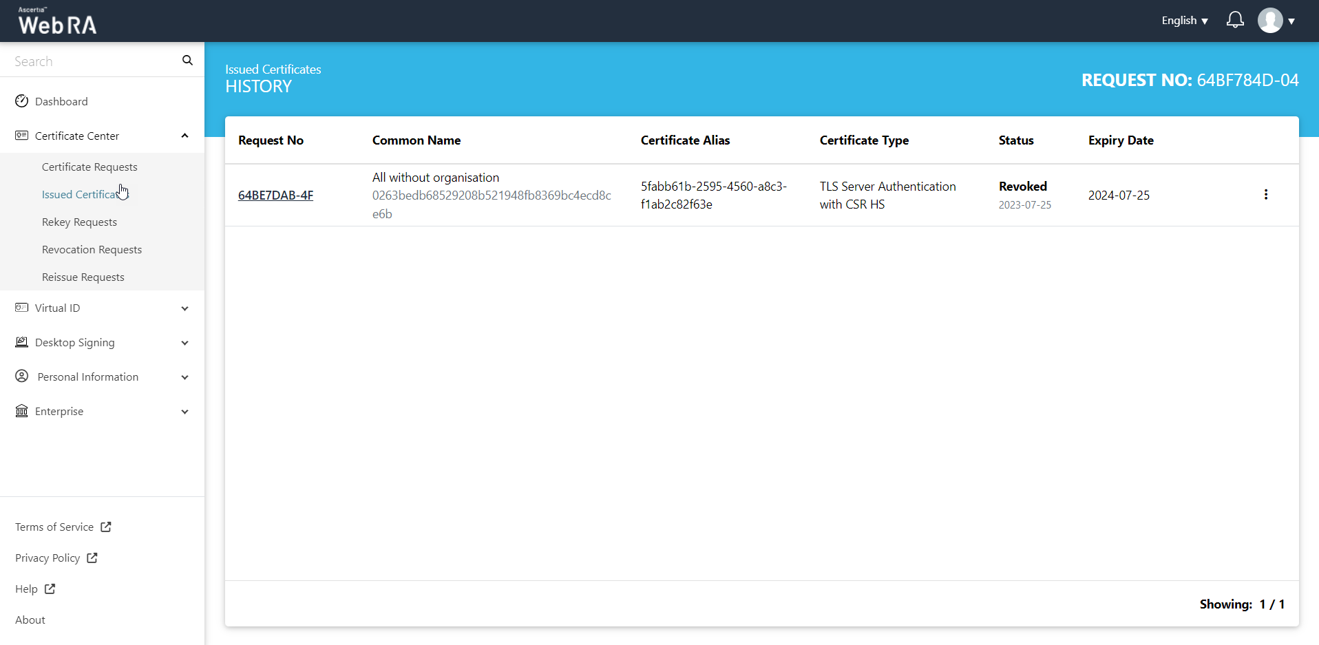Click the About link
This screenshot has height=645, width=1319.
click(x=30, y=620)
